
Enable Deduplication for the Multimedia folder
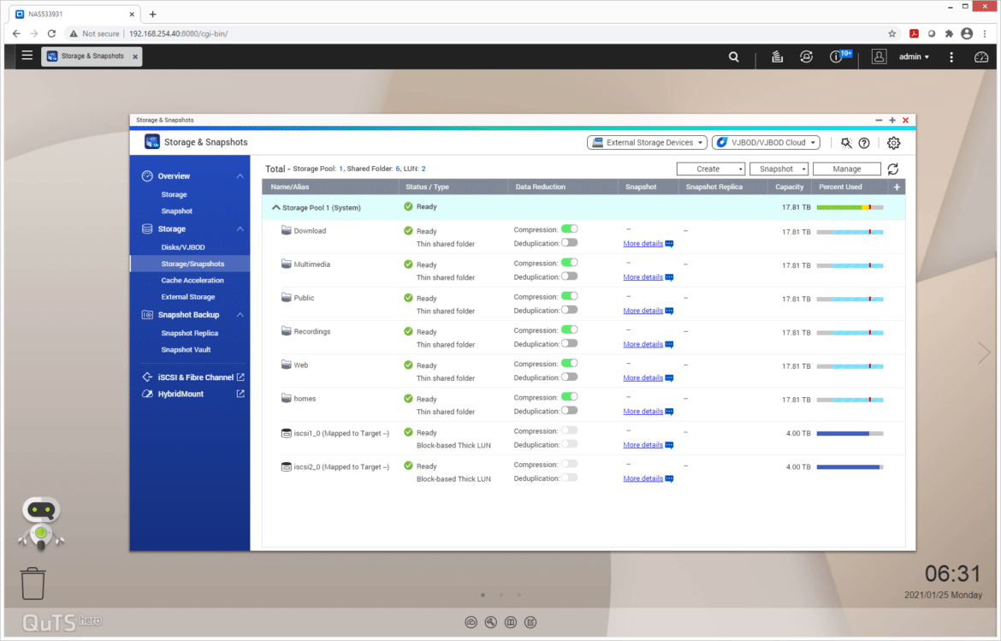pyautogui.click(x=570, y=276)
